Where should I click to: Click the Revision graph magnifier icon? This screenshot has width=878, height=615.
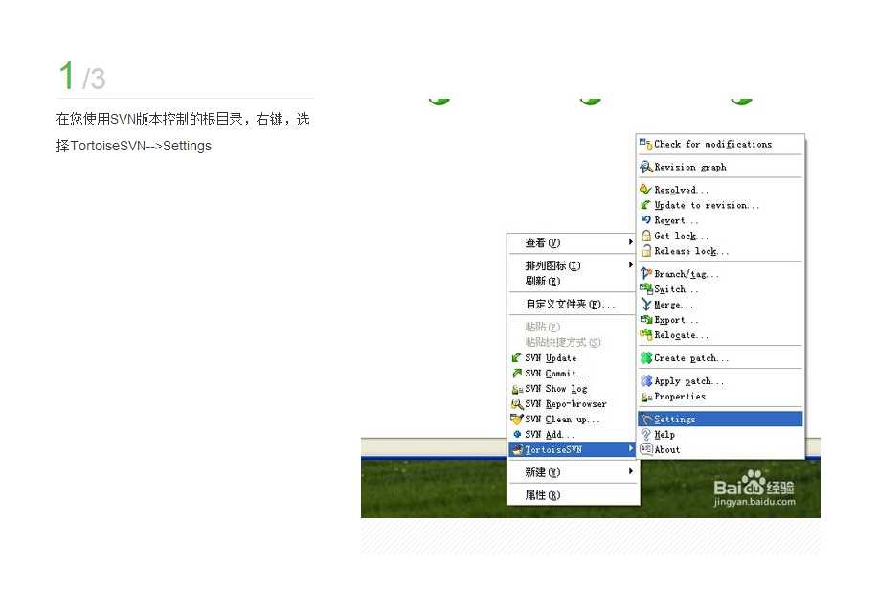click(645, 167)
